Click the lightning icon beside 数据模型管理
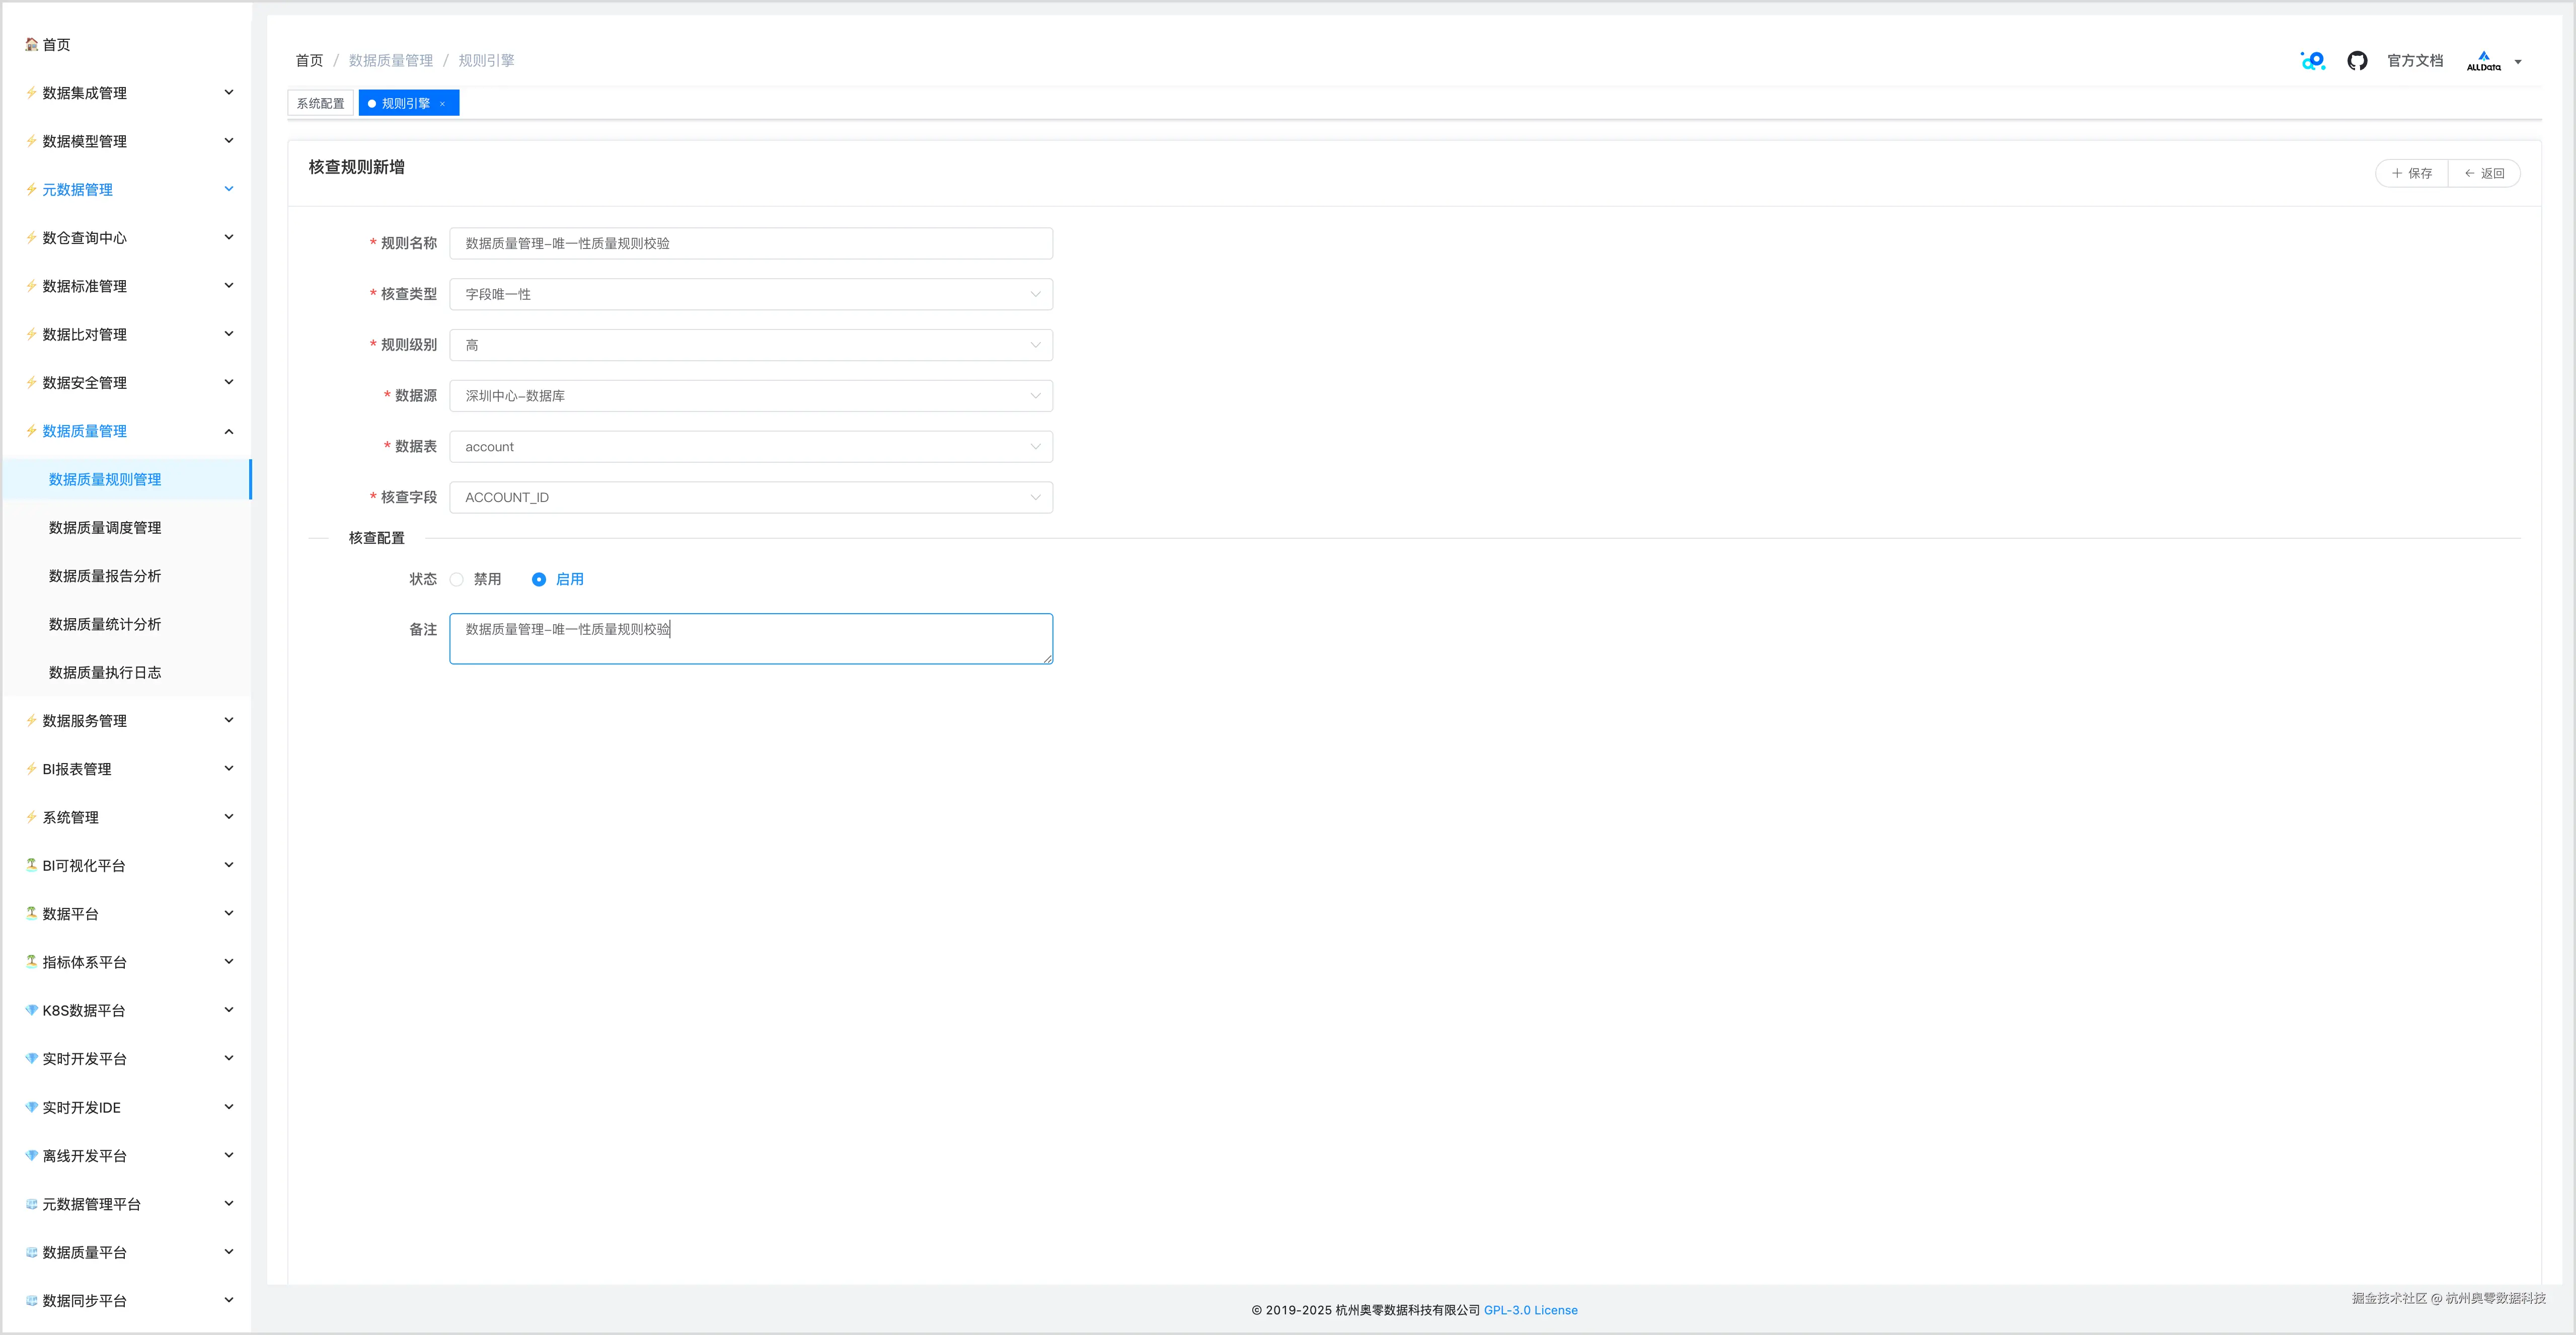The width and height of the screenshot is (2576, 1335). [32, 141]
